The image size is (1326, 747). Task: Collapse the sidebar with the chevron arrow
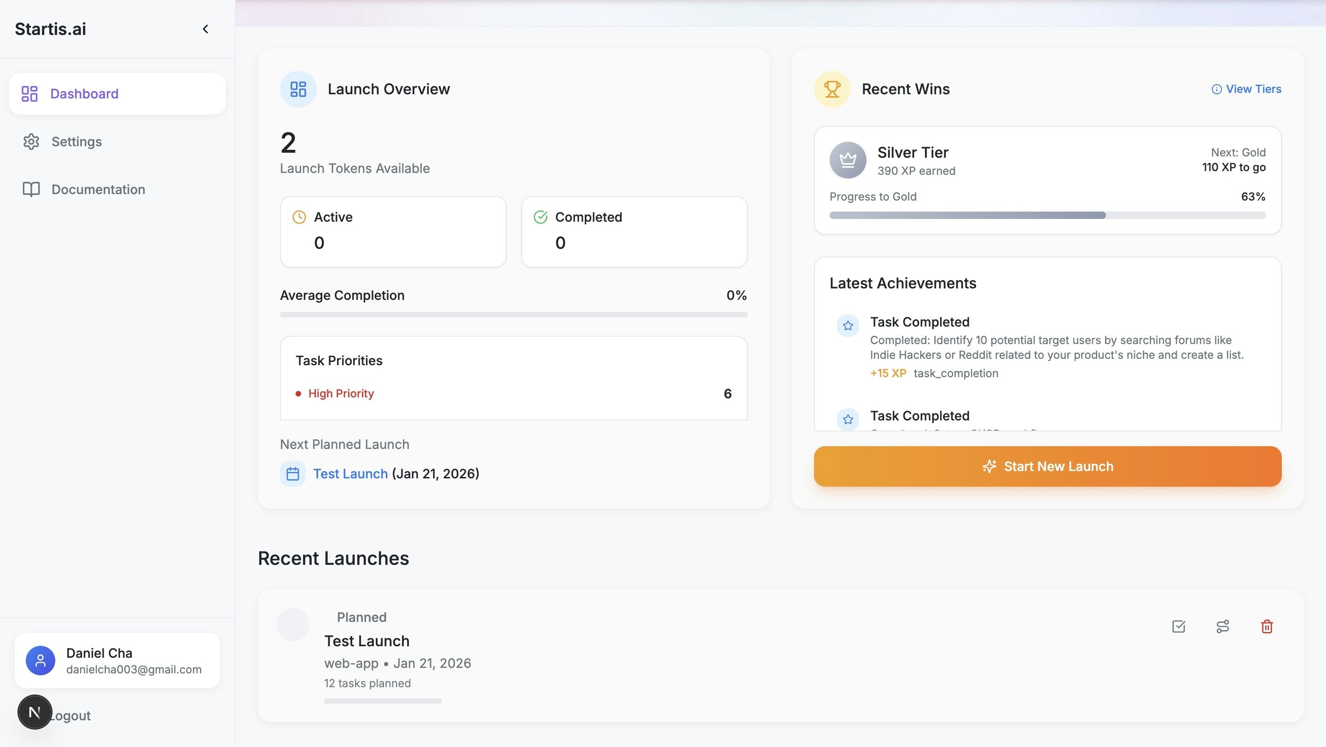(205, 29)
